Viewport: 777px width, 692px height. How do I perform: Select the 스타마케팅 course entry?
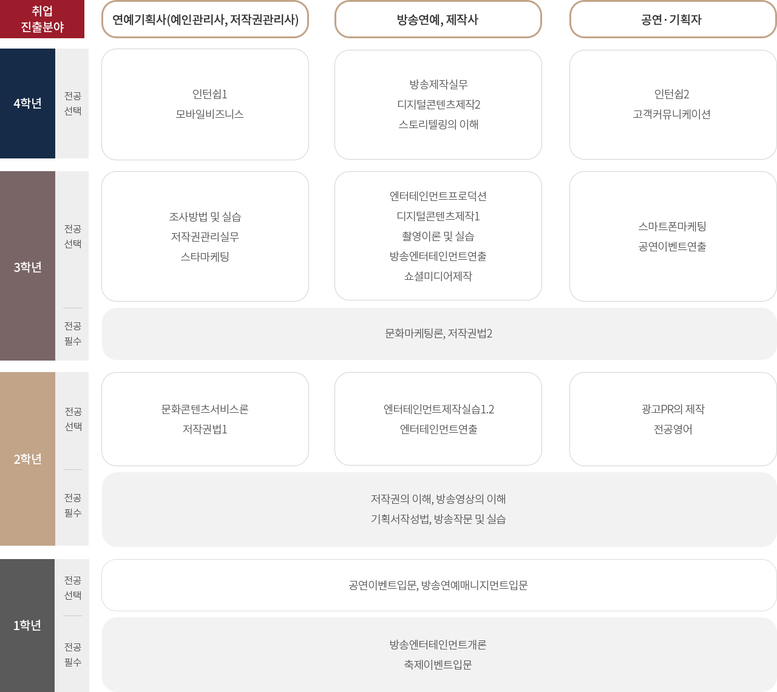[x=205, y=256]
